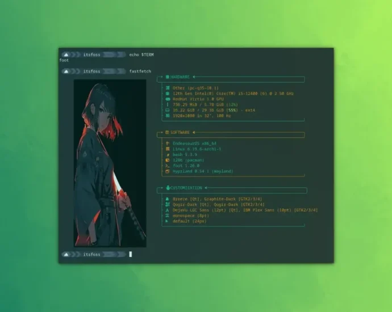The width and height of the screenshot is (392, 312).
Task: Click the prompt logo before the fastfetch command
Action: click(x=66, y=71)
